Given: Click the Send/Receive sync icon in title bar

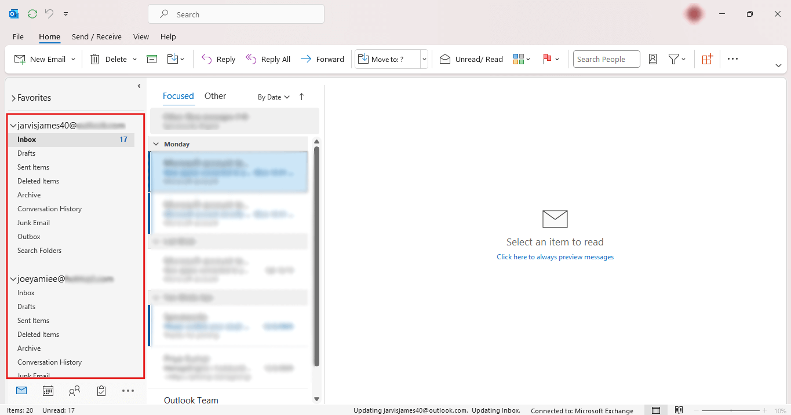Looking at the screenshot, I should (x=32, y=14).
